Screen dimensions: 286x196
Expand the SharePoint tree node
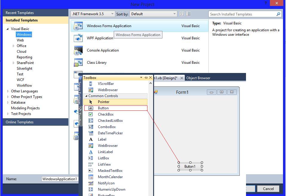13,63
